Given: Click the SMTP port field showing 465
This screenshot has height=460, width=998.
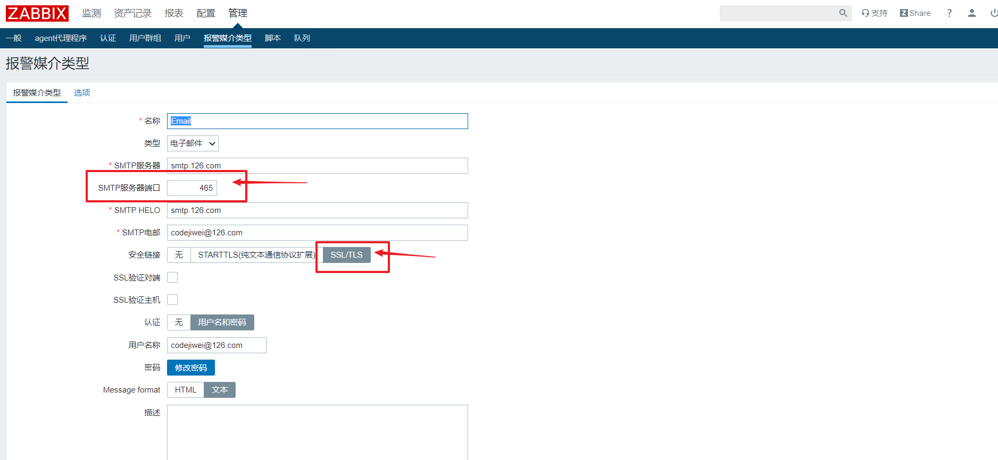Looking at the screenshot, I should pyautogui.click(x=192, y=188).
